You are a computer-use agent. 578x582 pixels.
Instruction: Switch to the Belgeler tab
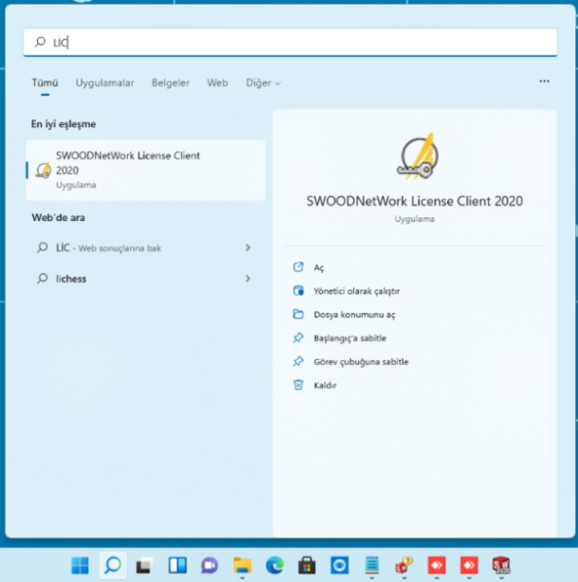171,82
